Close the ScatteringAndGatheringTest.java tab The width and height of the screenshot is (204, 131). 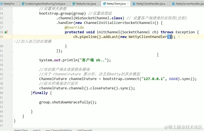(x=68, y=4)
